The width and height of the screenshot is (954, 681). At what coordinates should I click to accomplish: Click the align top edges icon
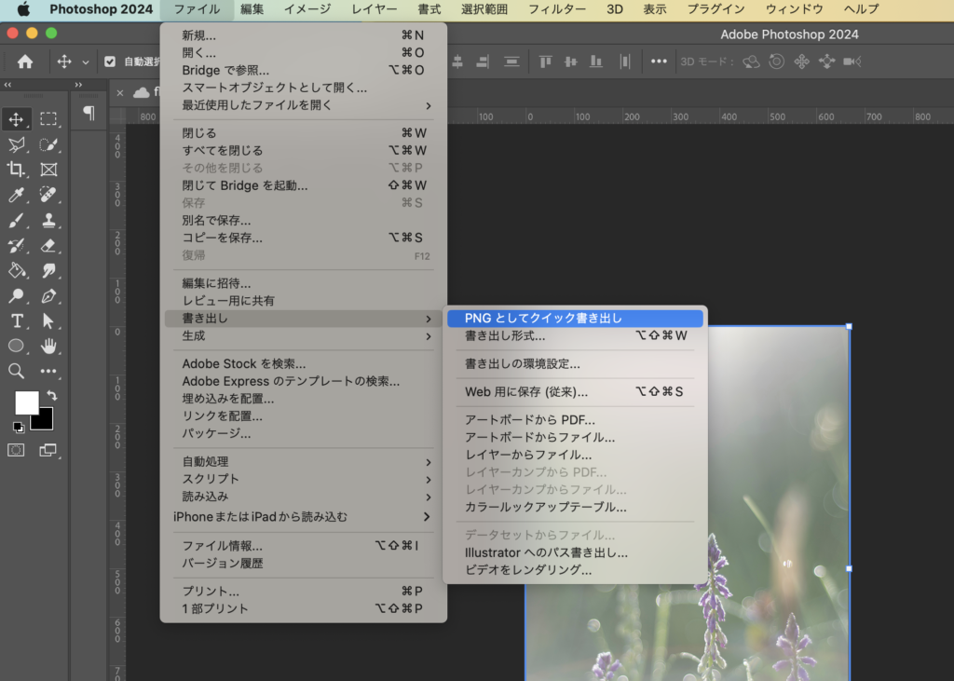click(545, 61)
